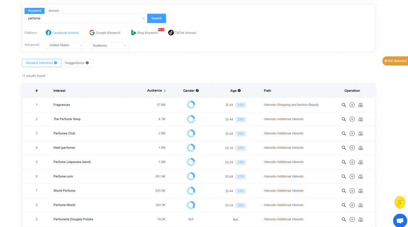
Task: Click magnifier icon in Perfume.com row
Action: (x=344, y=177)
